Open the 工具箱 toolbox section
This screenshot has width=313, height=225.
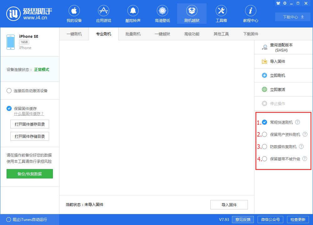221,14
